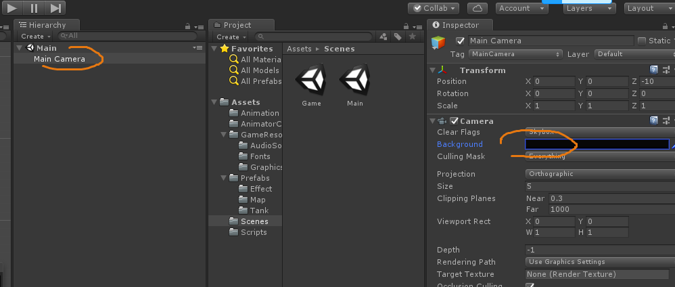This screenshot has height=287, width=675.
Task: Collapse the Camera component
Action: coord(432,121)
